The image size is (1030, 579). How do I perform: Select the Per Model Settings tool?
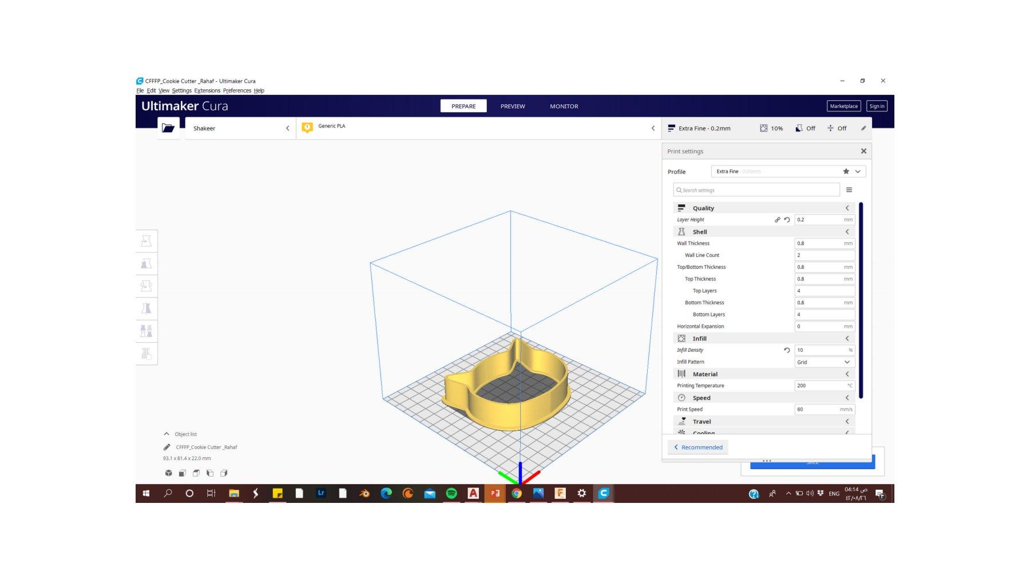click(x=146, y=331)
